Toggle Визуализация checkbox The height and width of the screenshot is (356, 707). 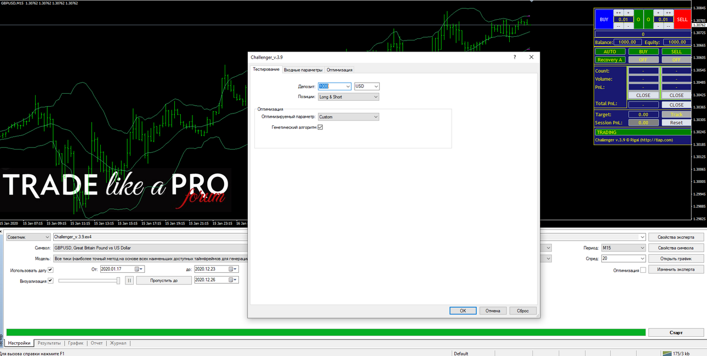50,280
